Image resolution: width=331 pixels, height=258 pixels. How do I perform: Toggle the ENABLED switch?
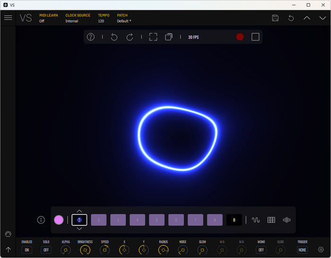pyautogui.click(x=27, y=249)
